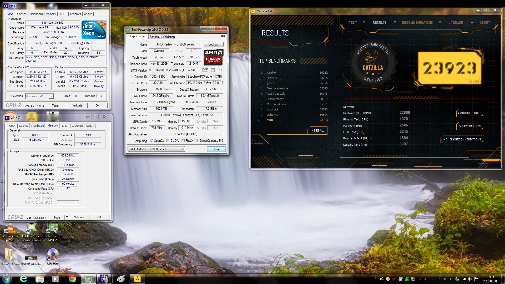The height and width of the screenshot is (284, 505).
Task: Click the volume speaker tray icon
Action: click(470, 279)
